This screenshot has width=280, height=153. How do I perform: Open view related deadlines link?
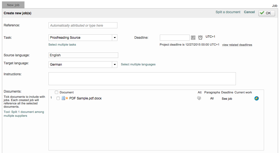[237, 45]
